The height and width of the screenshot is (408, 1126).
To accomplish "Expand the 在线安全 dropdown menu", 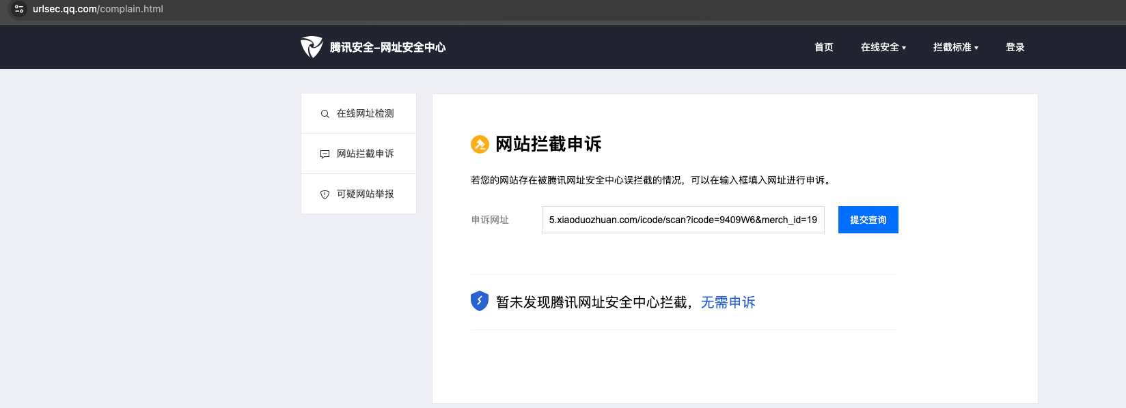I will point(883,47).
